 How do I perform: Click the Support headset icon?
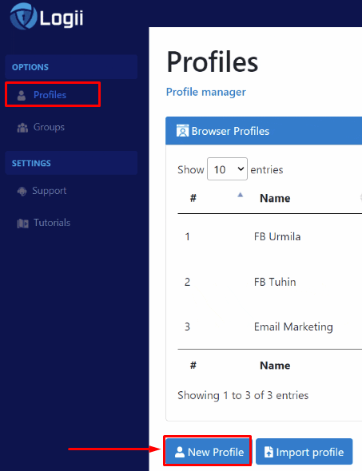pos(22,191)
